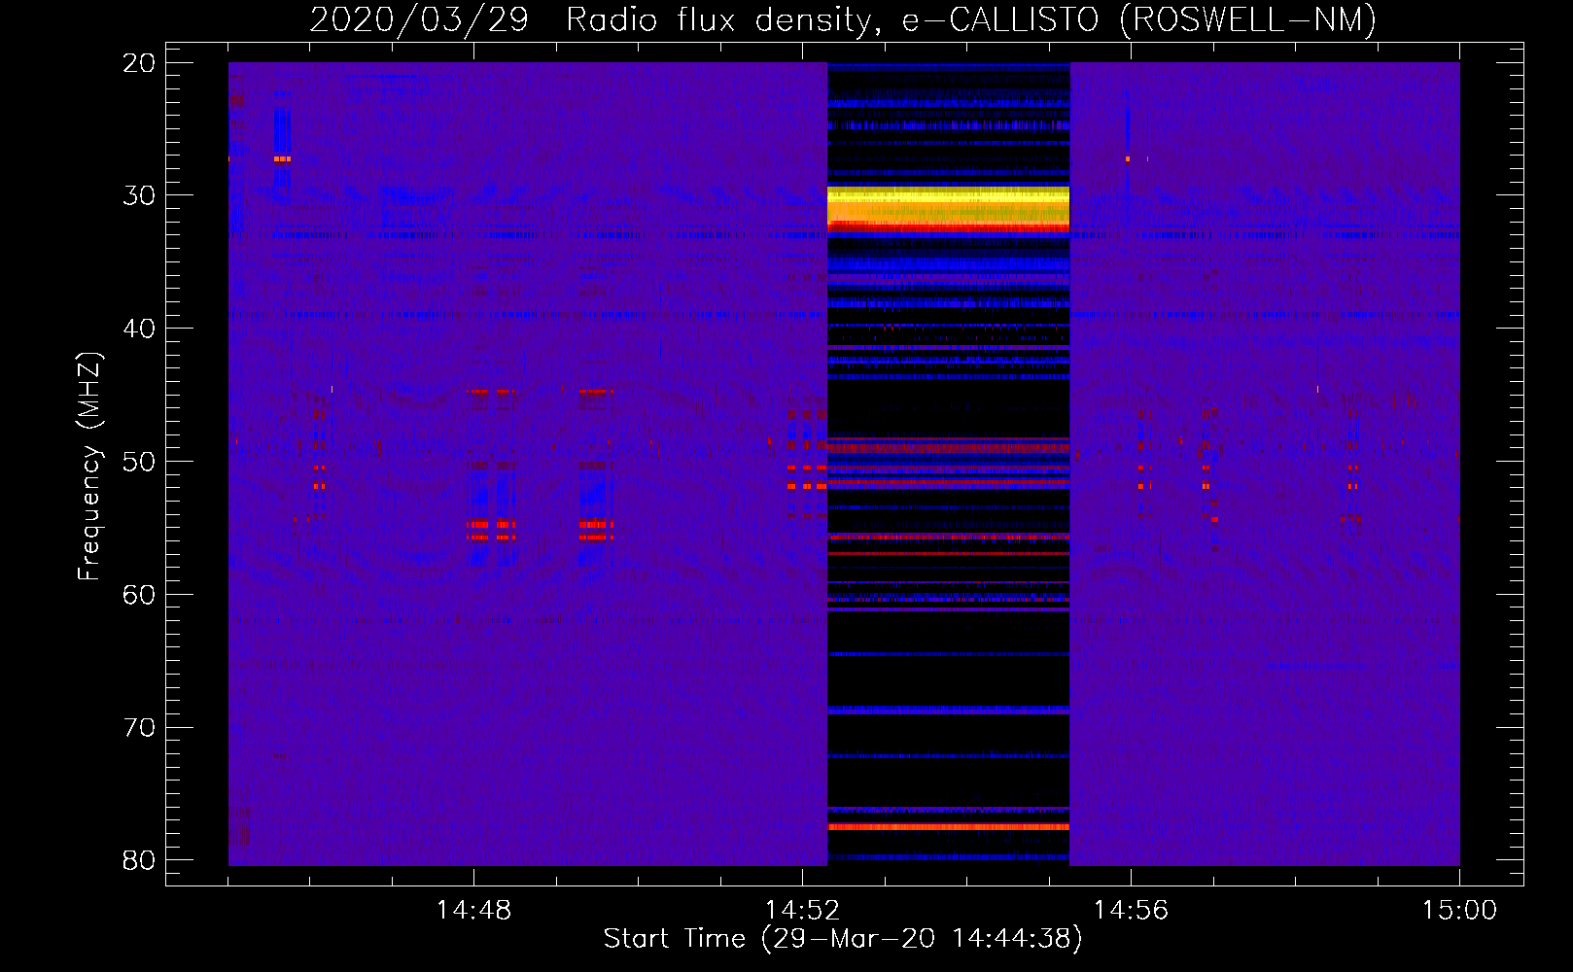Select the 40 frequency tick label
Image resolution: width=1573 pixels, height=972 pixels.
(x=139, y=329)
